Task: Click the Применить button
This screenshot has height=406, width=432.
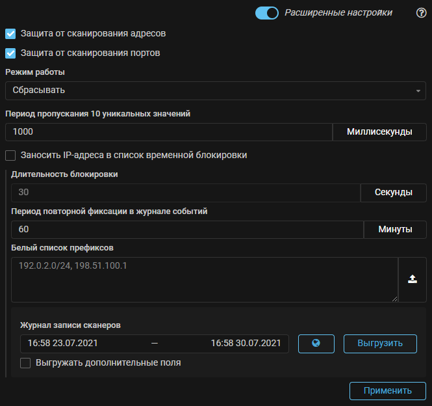Action: (x=387, y=391)
